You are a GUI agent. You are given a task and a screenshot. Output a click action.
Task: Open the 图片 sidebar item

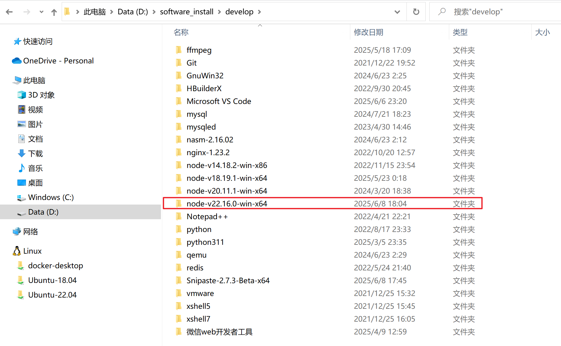pyautogui.click(x=21, y=124)
